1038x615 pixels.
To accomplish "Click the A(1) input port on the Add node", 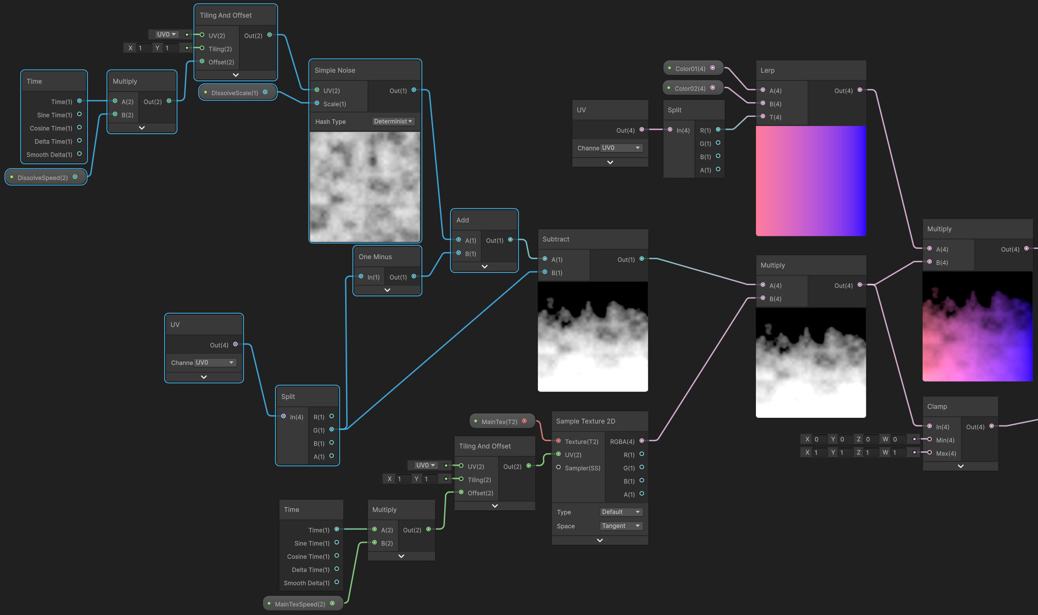I will coord(459,240).
